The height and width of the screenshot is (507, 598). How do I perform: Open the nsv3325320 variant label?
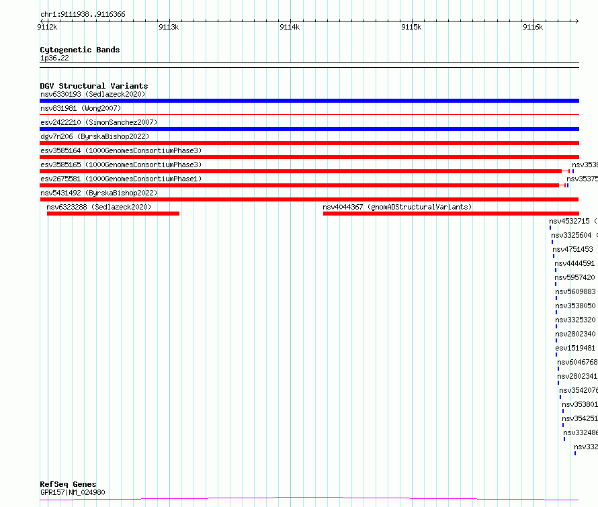click(575, 320)
